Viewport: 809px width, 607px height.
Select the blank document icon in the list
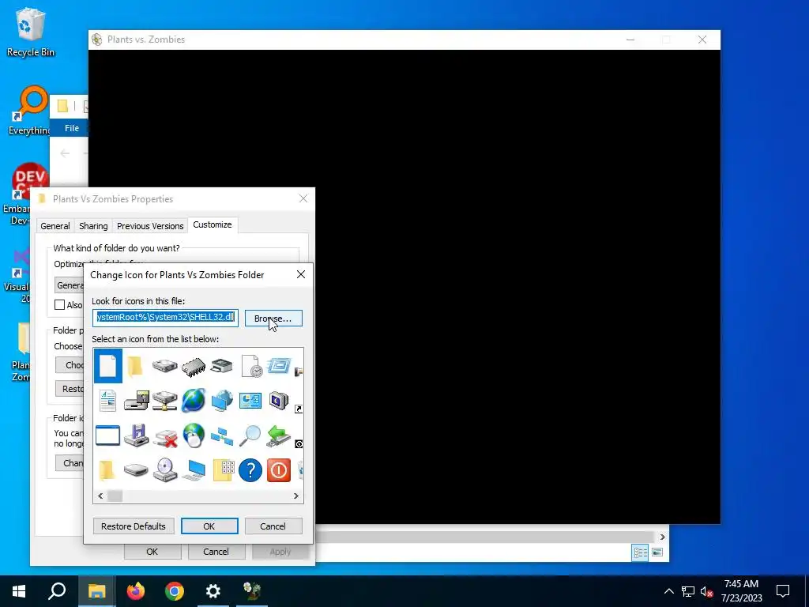click(107, 366)
